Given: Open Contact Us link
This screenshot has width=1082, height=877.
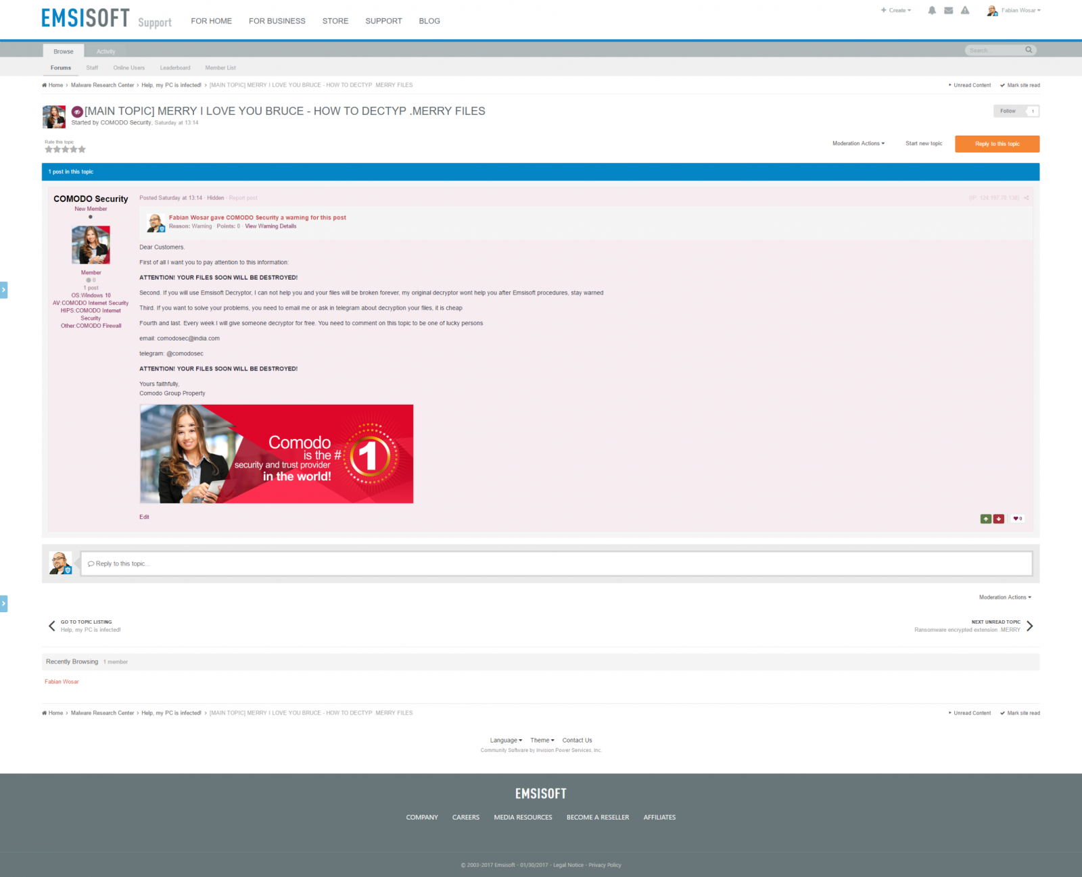Looking at the screenshot, I should coord(577,740).
